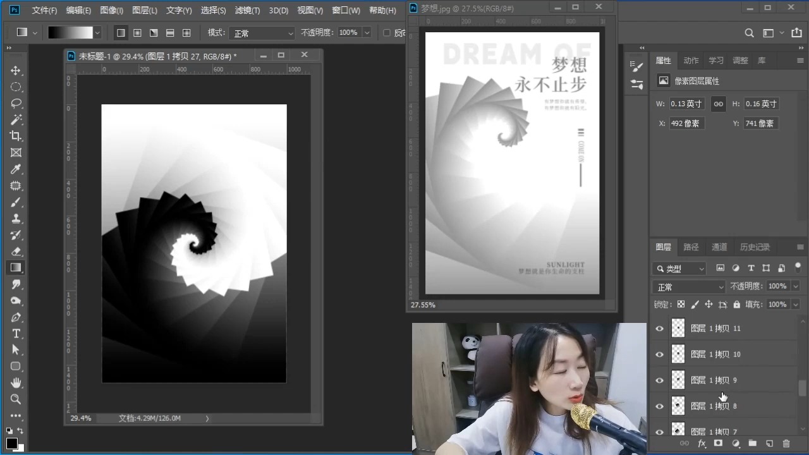
Task: Open the gradient mode 模式 dropdown
Action: click(263, 33)
